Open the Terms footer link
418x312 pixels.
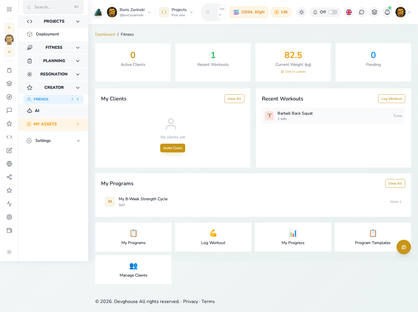(208, 302)
